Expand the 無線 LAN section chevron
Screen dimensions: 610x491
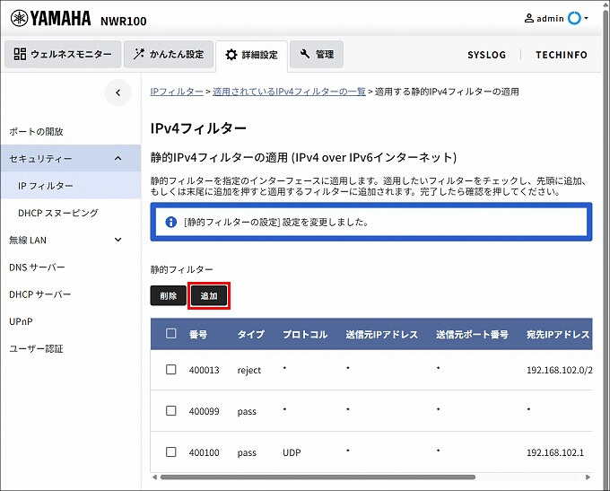(x=118, y=240)
